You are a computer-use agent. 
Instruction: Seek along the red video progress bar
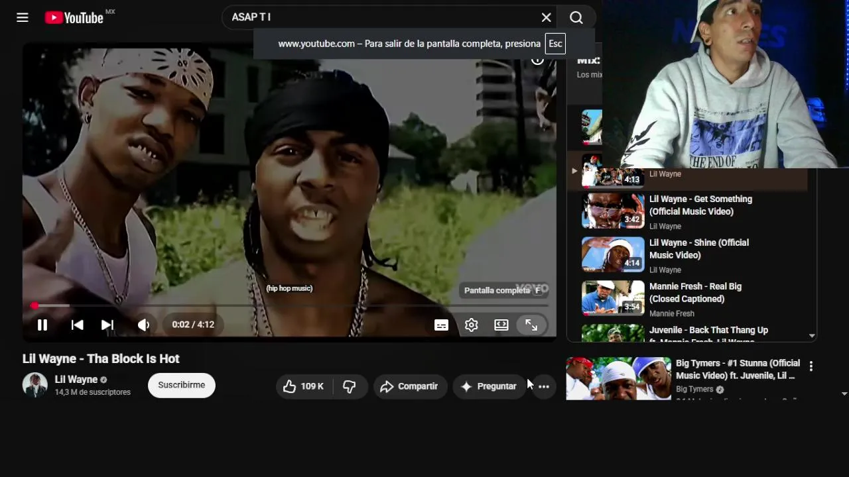click(290, 305)
